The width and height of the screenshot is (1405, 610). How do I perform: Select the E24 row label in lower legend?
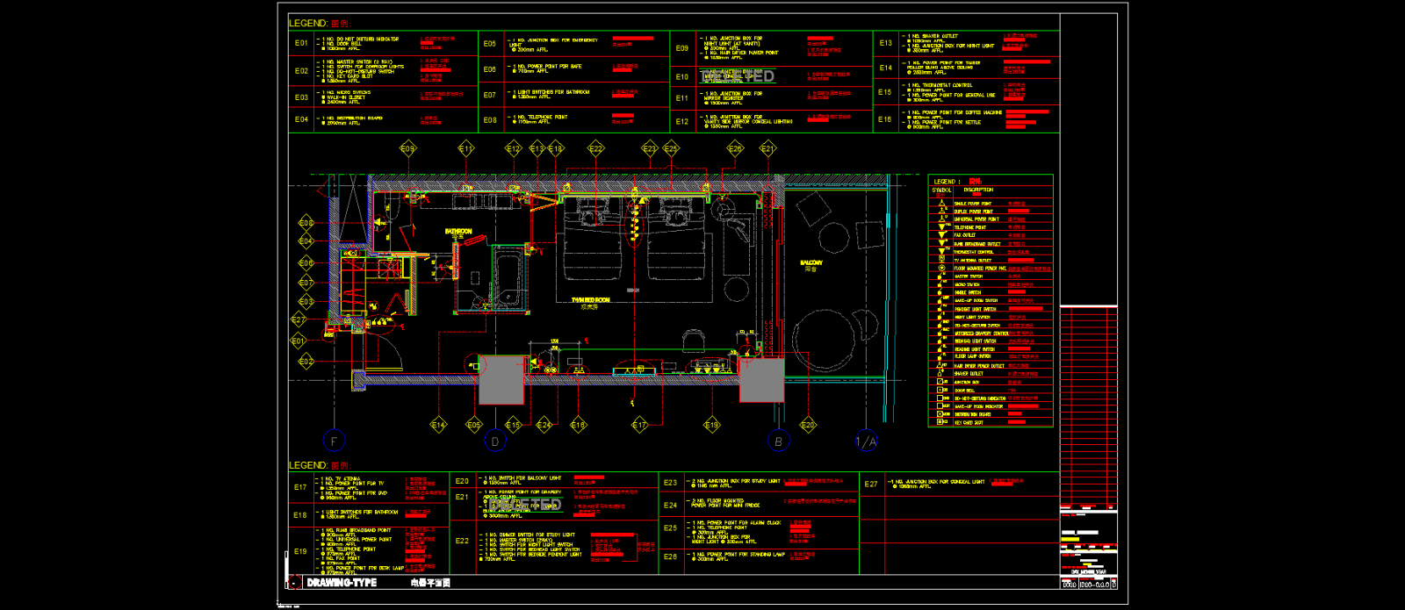(670, 506)
